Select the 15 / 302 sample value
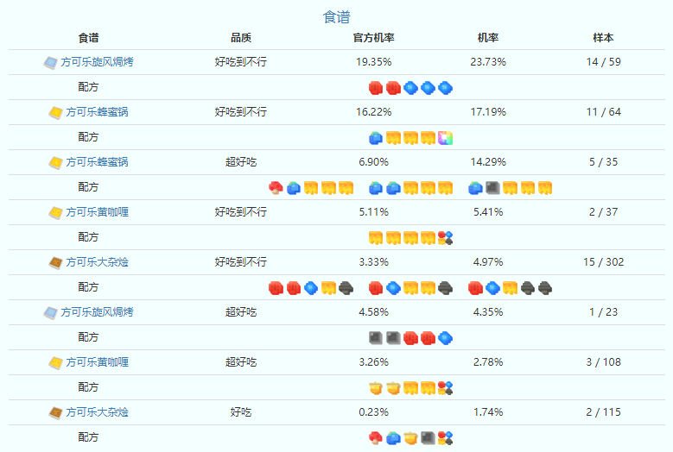The height and width of the screenshot is (452, 673). coord(603,262)
